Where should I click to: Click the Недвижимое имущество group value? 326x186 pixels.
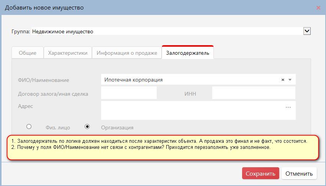coord(62,32)
